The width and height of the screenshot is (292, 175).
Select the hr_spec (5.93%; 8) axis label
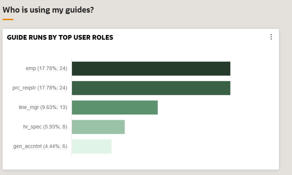45,127
